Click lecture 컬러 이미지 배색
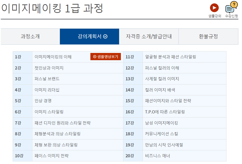The width and height of the screenshot is (242, 164). tap(160, 90)
